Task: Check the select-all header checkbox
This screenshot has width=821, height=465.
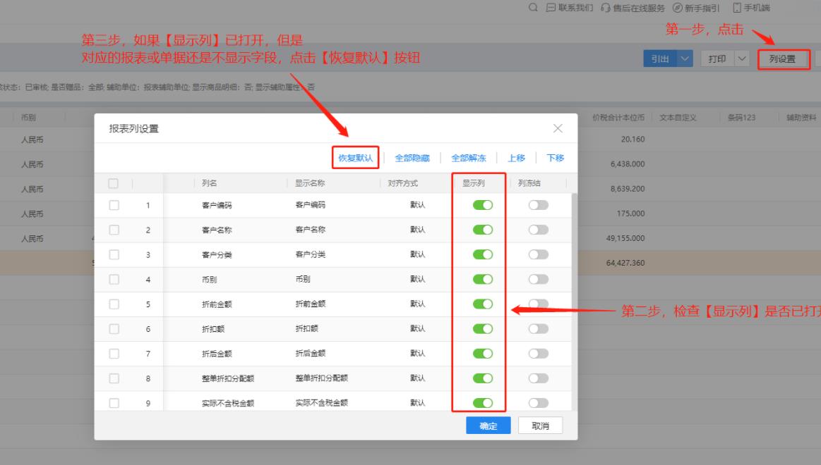Action: pyautogui.click(x=113, y=183)
